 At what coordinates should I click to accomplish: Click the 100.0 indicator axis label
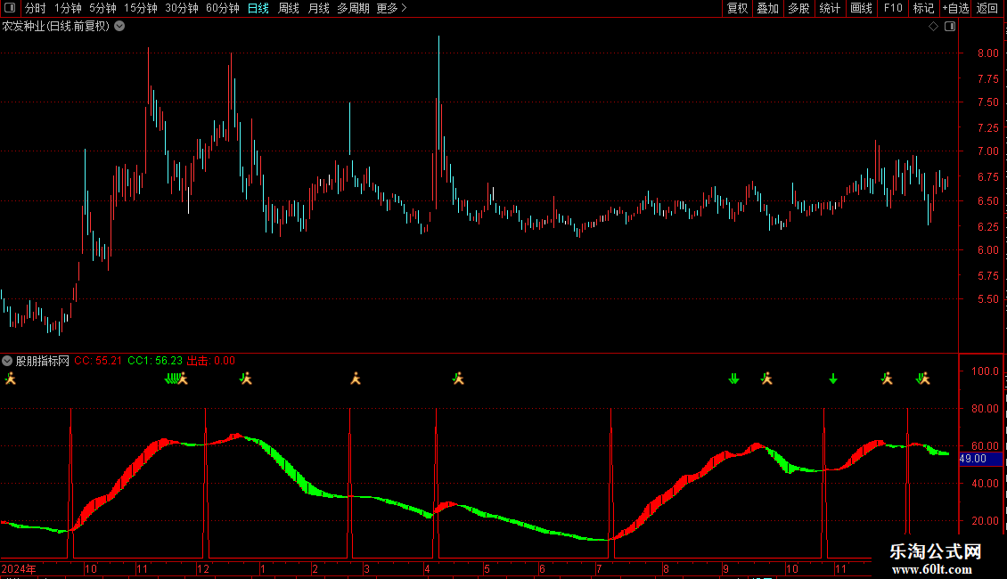click(x=985, y=371)
